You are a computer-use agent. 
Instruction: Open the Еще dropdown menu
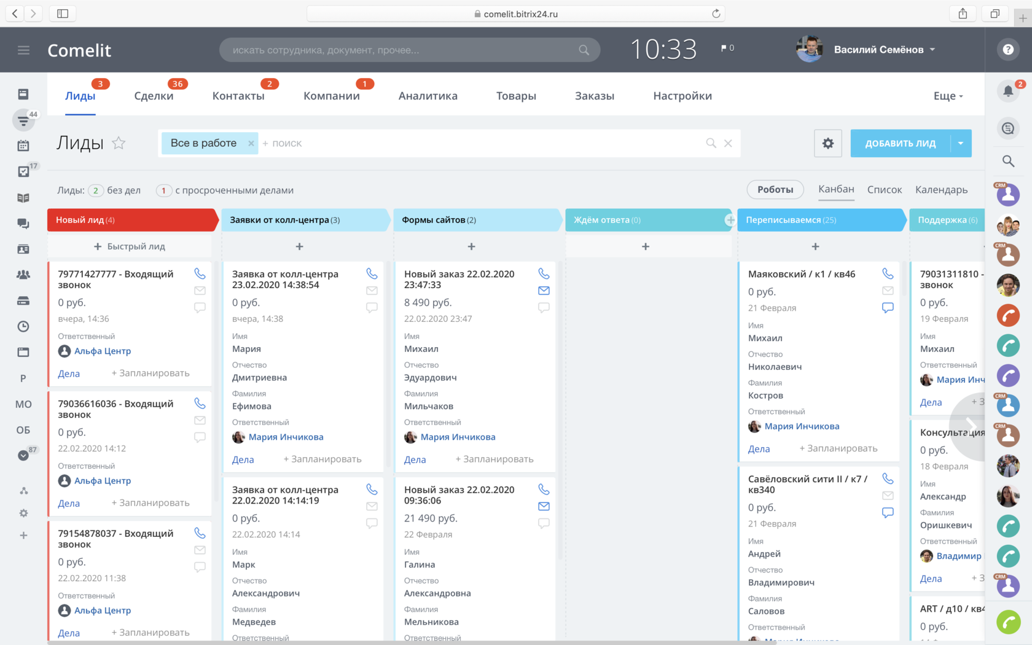coord(948,96)
